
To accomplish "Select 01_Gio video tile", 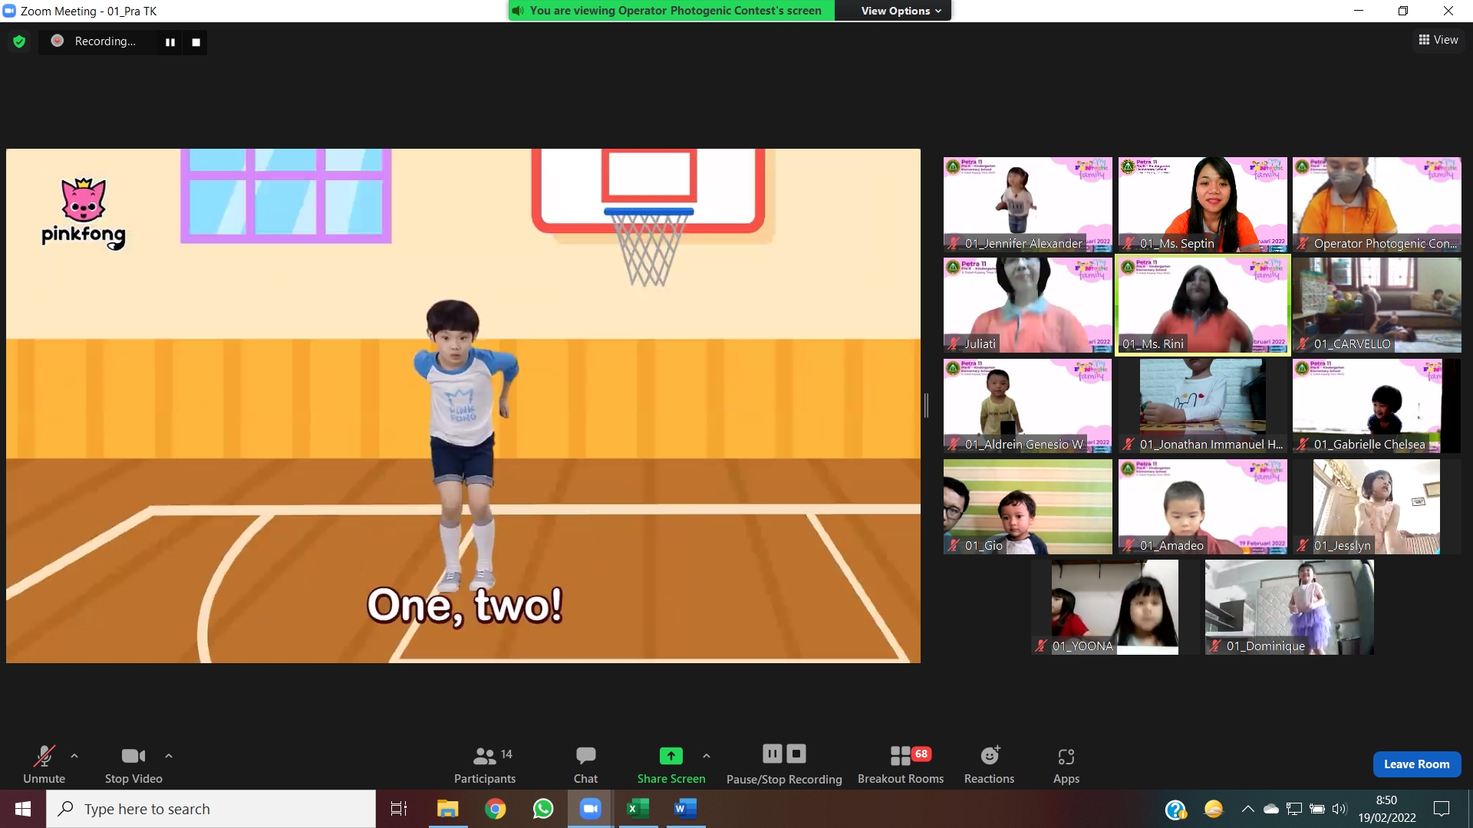I will coord(1027,507).
